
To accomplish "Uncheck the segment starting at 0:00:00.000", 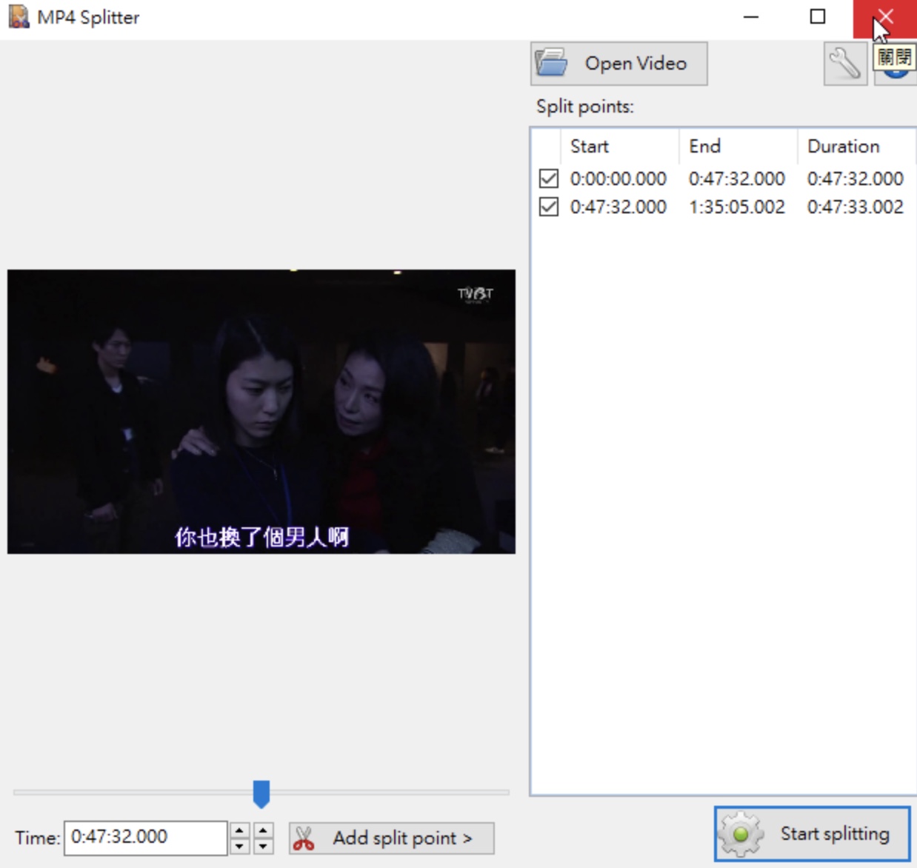I will [549, 178].
